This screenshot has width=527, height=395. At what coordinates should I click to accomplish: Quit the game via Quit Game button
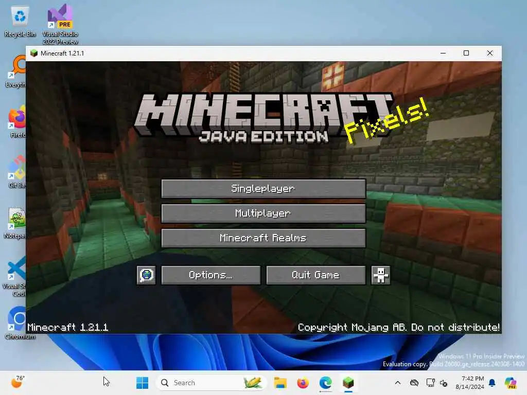tap(316, 276)
